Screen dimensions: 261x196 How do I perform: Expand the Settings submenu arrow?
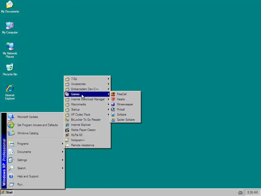pyautogui.click(x=63, y=160)
